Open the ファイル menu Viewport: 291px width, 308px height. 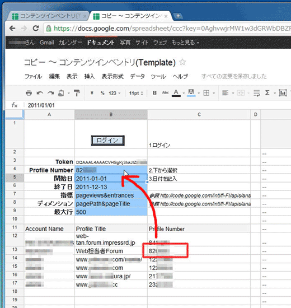pyautogui.click(x=34, y=76)
